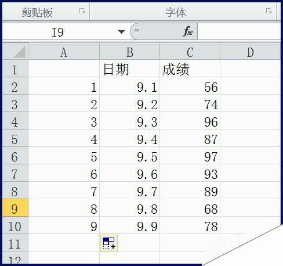Click cell A5 containing 4
Image resolution: width=283 pixels, height=266 pixels.
64,138
